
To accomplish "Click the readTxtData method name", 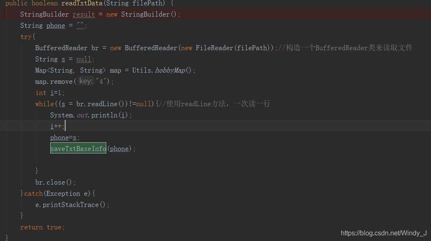I will point(82,3).
